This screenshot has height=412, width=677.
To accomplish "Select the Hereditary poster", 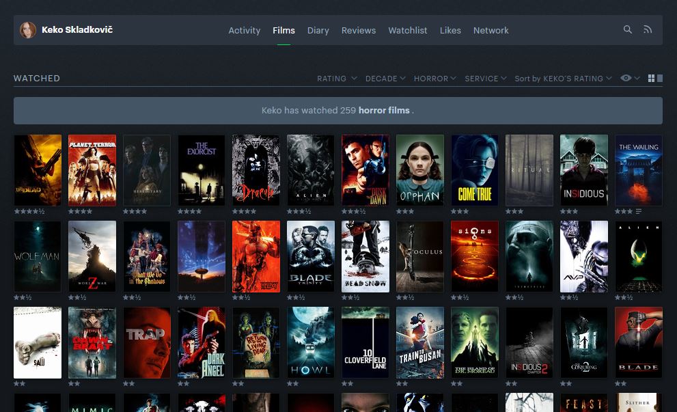I will click(x=147, y=170).
